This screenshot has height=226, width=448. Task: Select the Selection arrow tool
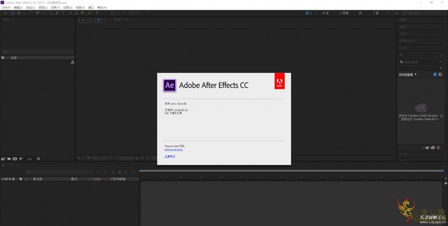pyautogui.click(x=12, y=13)
